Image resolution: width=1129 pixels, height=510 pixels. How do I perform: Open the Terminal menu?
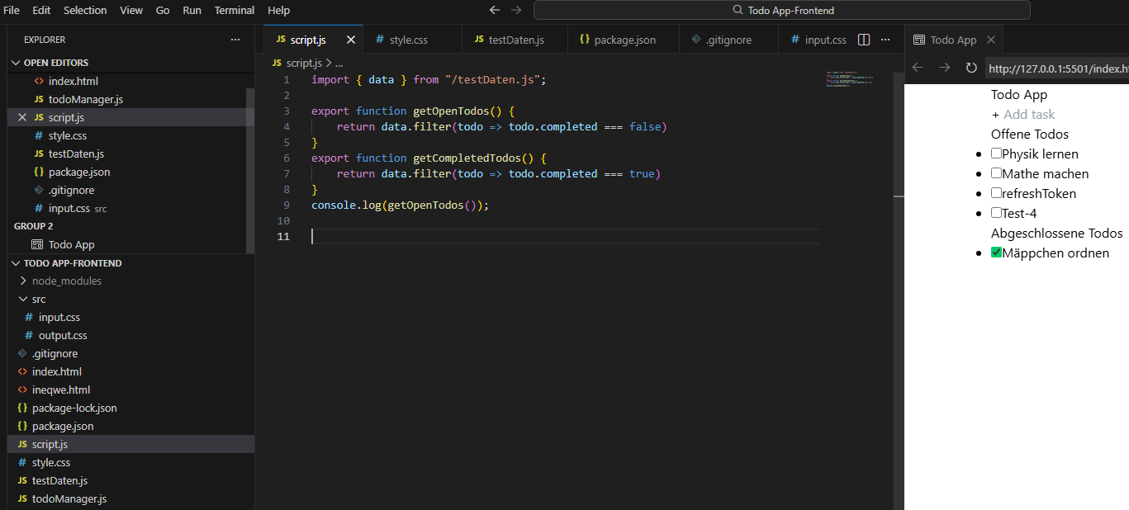tap(235, 10)
